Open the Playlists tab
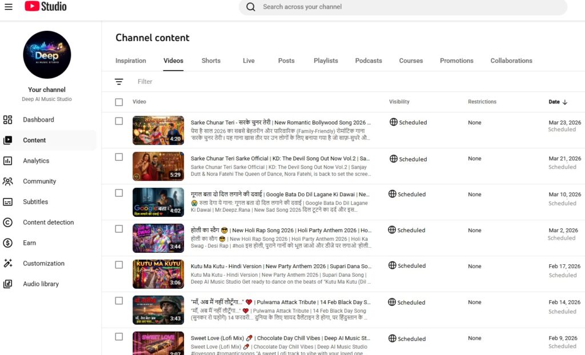This screenshot has width=585, height=355. [326, 60]
